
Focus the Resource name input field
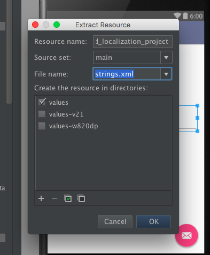click(x=133, y=42)
